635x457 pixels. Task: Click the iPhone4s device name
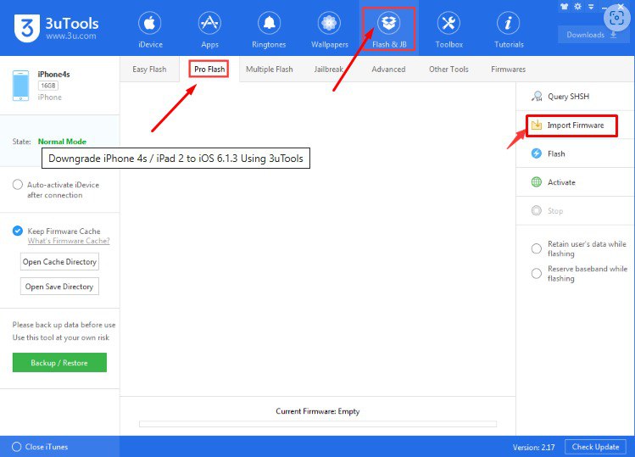coord(53,74)
